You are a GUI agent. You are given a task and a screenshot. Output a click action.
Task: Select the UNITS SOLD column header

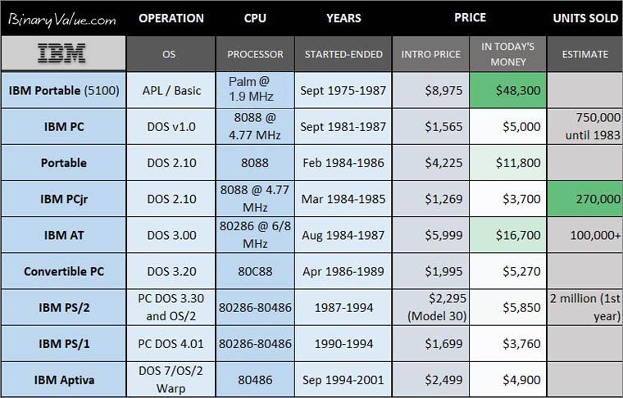tap(585, 17)
